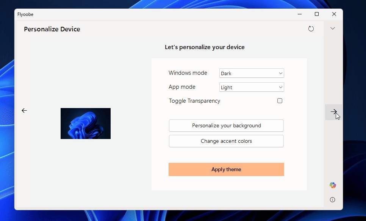This screenshot has width=366, height=221.
Task: Click the Windows mode label
Action: (188, 73)
